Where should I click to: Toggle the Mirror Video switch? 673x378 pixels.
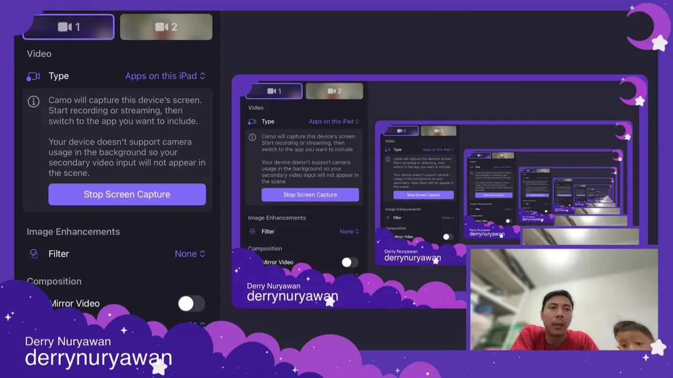pos(191,303)
